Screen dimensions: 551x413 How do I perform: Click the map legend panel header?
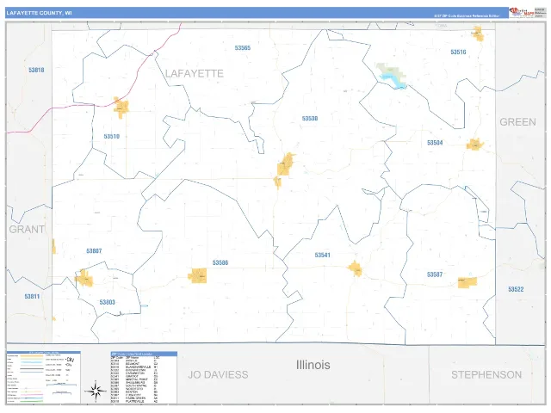(x=44, y=352)
